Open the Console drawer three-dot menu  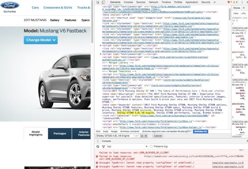(98, 141)
